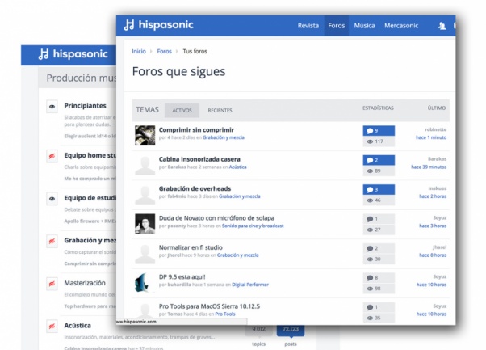Toggle unfollowed eye for Grabación y mezcla forum
This screenshot has height=350, width=486.
pyautogui.click(x=52, y=241)
